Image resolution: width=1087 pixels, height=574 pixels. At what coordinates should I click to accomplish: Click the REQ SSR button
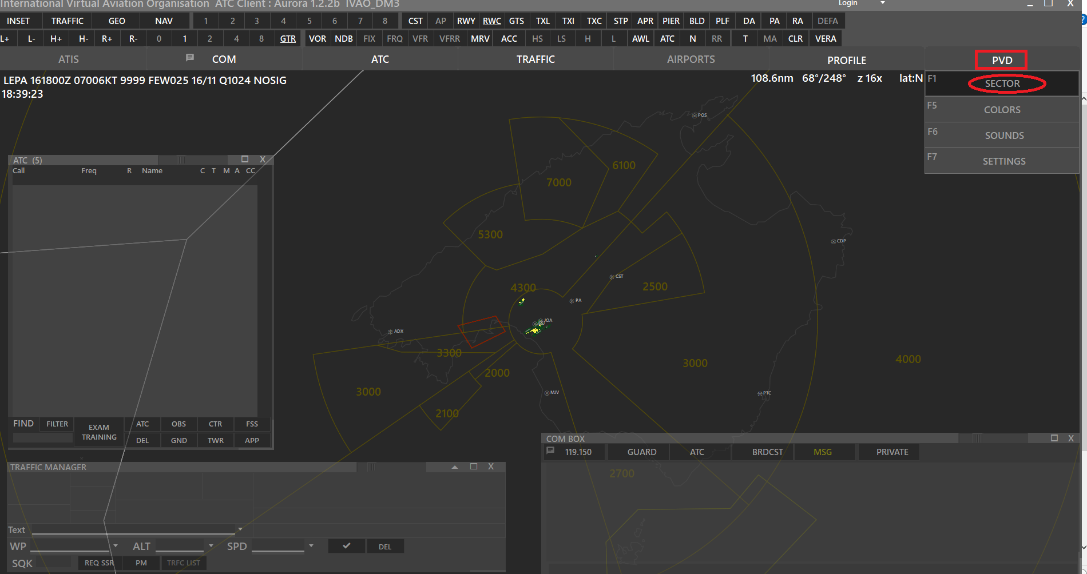tap(100, 563)
